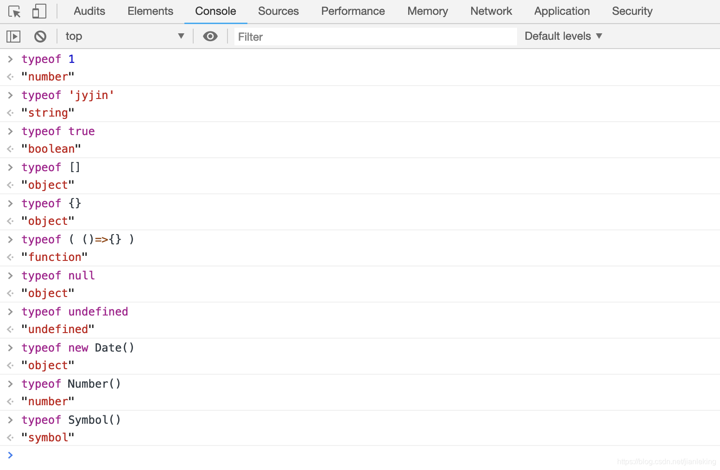
Task: Click the 'typeof new Date()' command
Action: click(x=78, y=348)
